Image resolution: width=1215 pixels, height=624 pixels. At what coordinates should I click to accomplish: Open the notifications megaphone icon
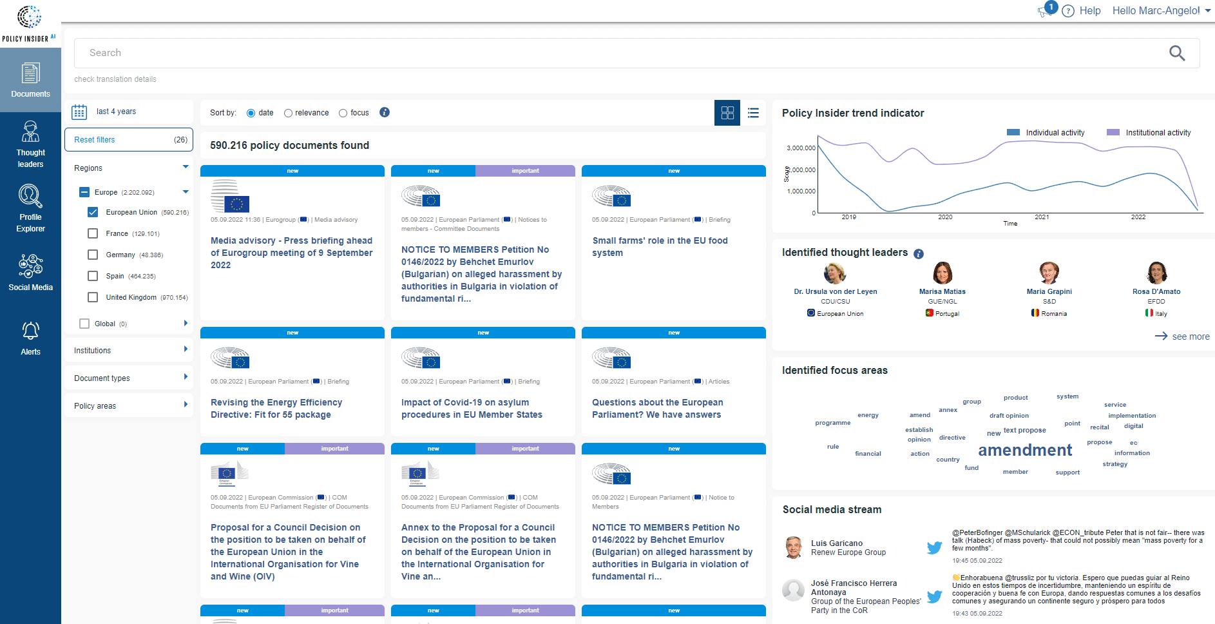pos(1044,11)
